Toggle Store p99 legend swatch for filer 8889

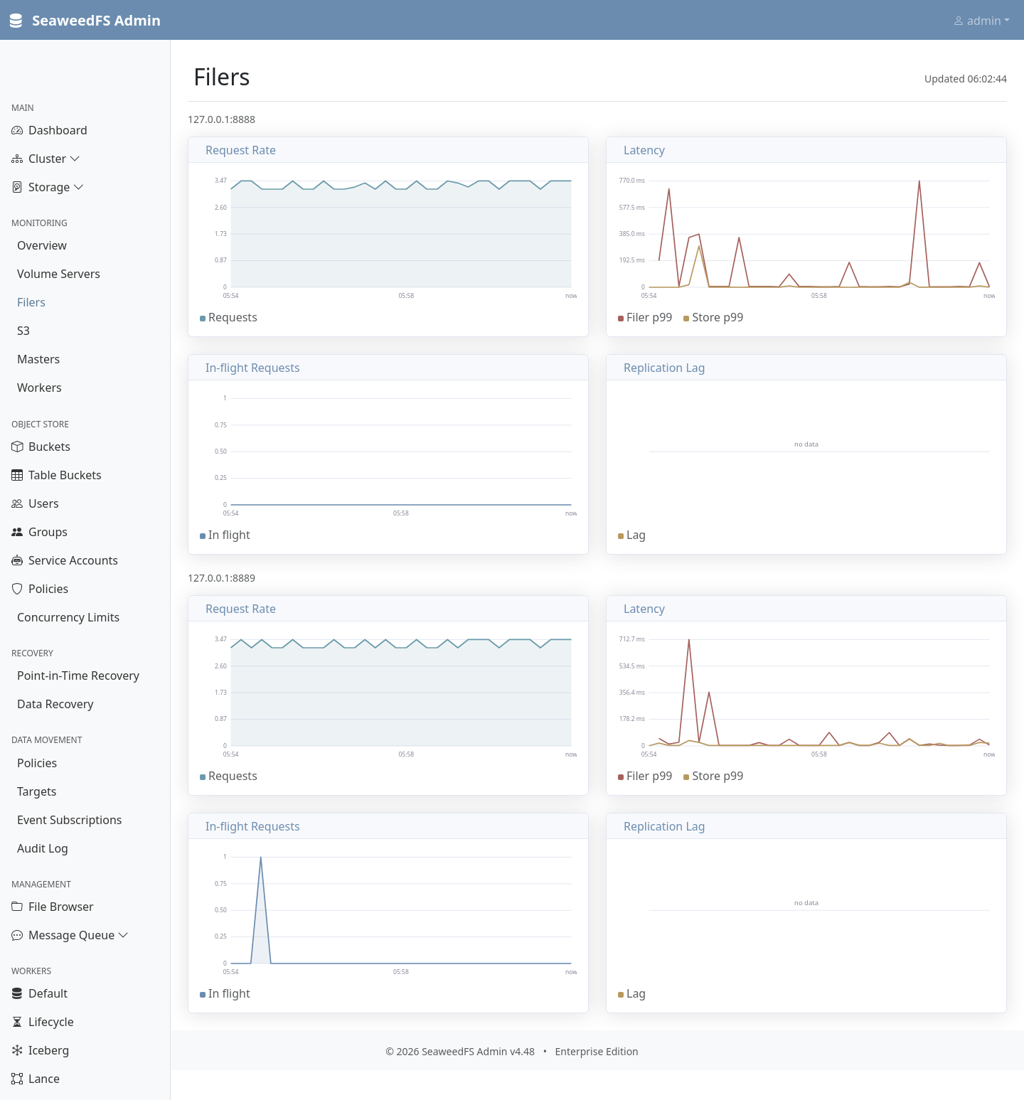tap(686, 777)
